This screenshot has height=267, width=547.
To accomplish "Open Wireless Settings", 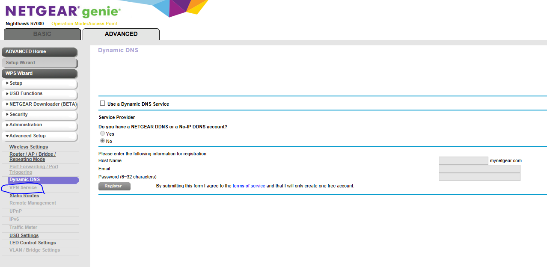I will pos(28,147).
